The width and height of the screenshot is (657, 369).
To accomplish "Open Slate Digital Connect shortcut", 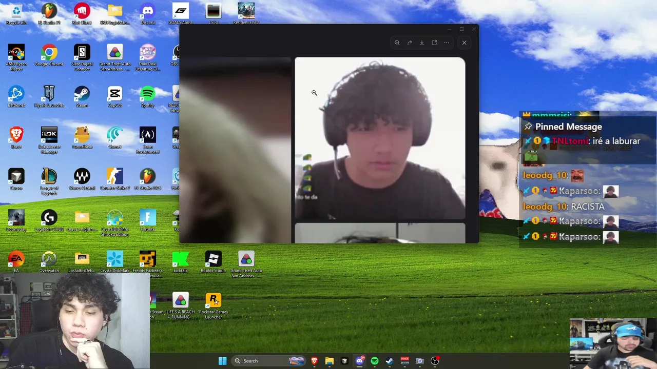I will 82,58.
